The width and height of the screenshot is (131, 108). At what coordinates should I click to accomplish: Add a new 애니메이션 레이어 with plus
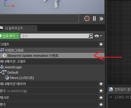(101, 84)
